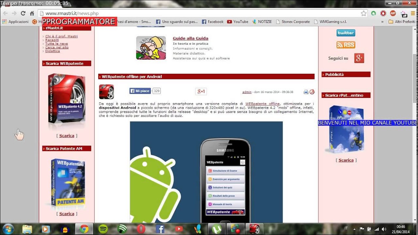Open the Stonex Corporate bookmark
Screen dimensions: 418x235
point(293,22)
